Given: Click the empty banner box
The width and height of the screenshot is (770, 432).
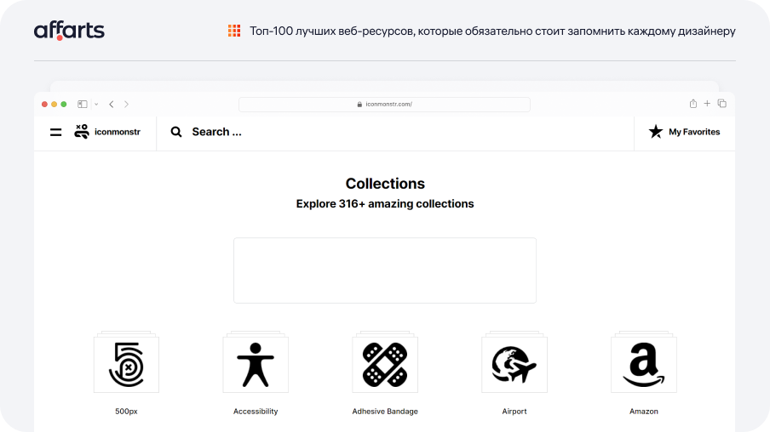Looking at the screenshot, I should pyautogui.click(x=385, y=270).
